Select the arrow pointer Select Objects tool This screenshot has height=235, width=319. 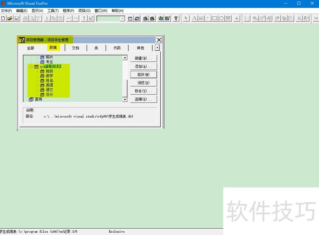click(x=186, y=18)
